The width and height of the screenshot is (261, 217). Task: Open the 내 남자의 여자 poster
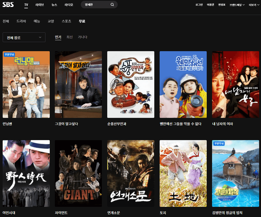[236, 84]
